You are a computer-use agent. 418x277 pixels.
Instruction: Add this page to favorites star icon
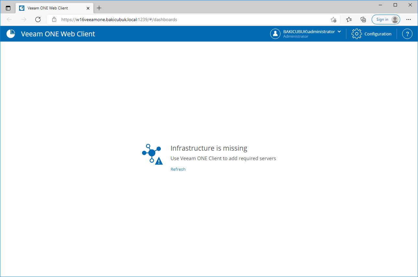pos(333,19)
